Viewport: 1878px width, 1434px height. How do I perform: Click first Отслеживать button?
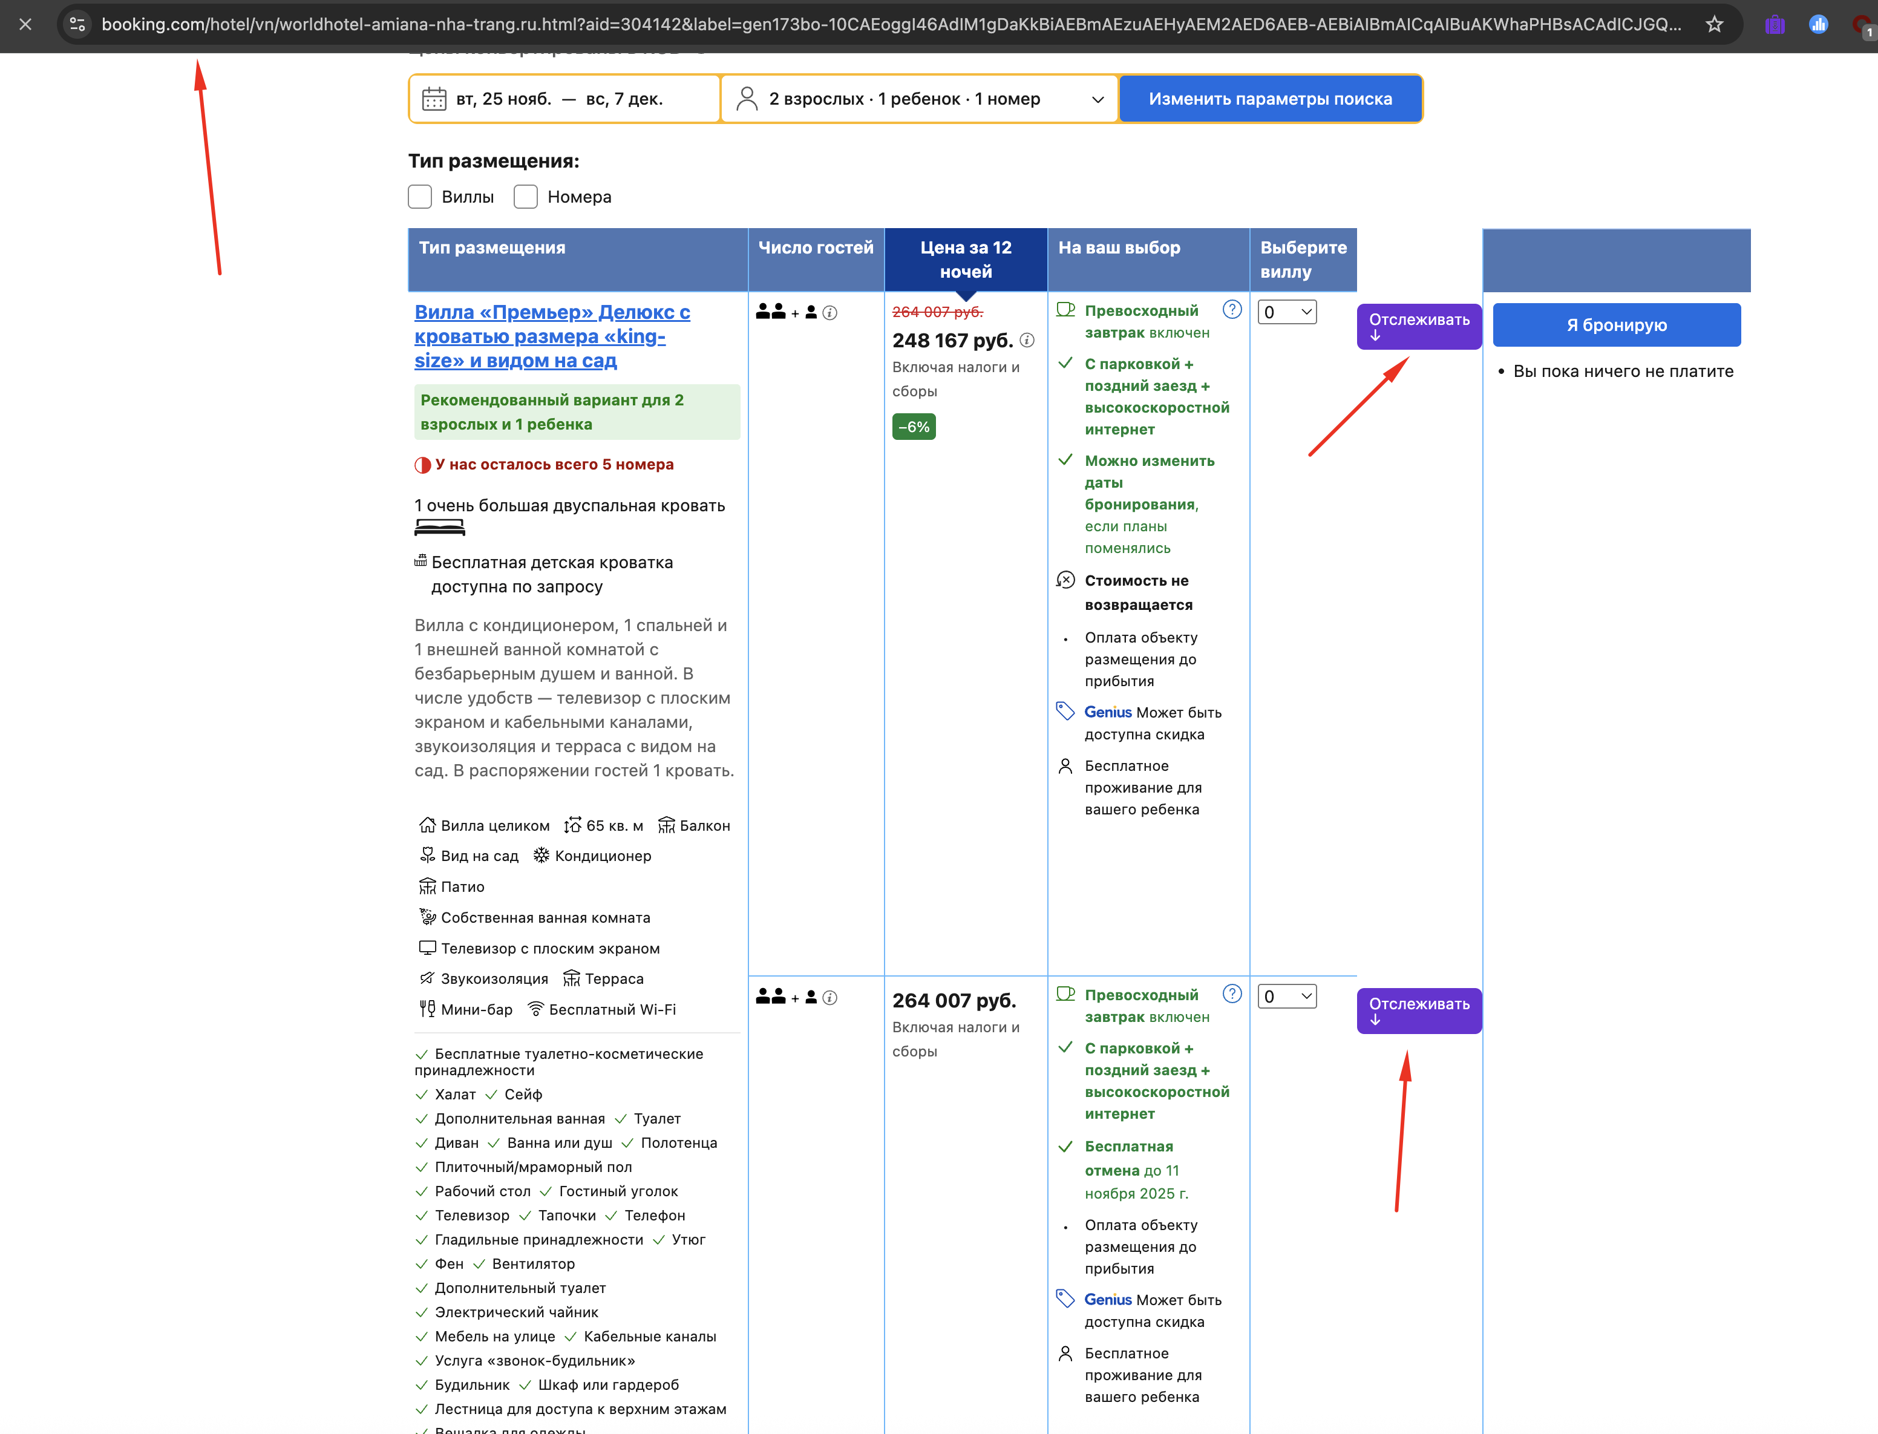(x=1419, y=326)
